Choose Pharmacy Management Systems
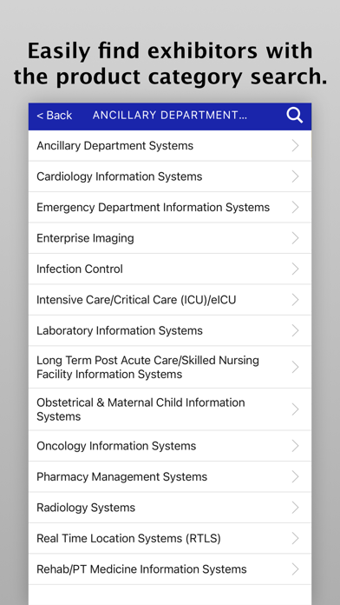Screen dimensions: 340x605 click(x=170, y=477)
